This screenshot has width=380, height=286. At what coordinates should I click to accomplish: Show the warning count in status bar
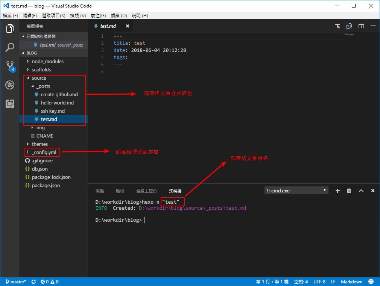(55, 281)
